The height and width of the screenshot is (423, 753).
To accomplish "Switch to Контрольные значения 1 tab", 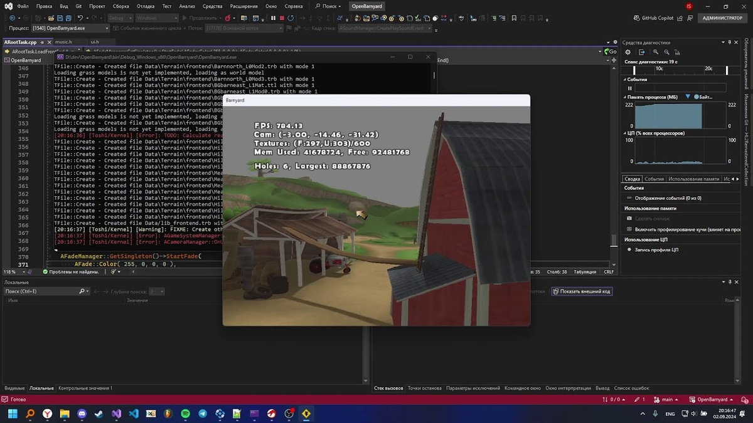I will coord(85,389).
